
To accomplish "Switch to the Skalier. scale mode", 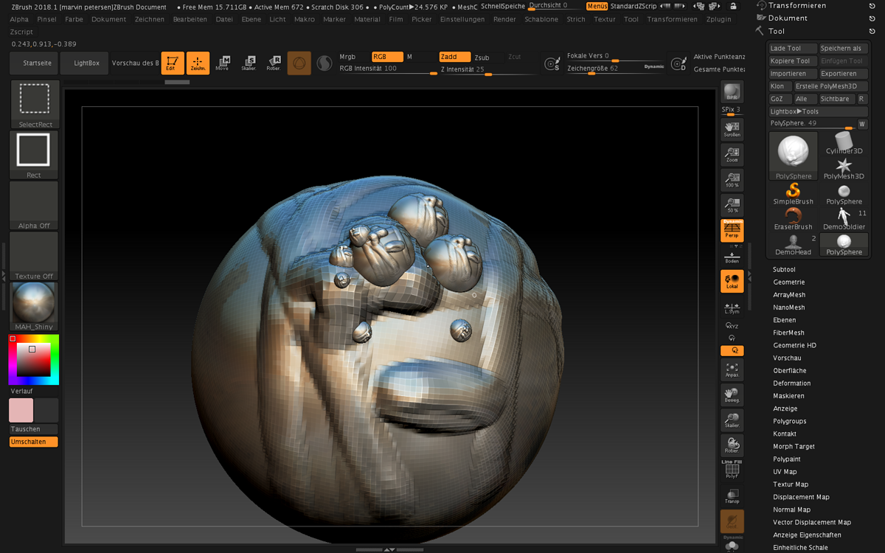I will [249, 63].
